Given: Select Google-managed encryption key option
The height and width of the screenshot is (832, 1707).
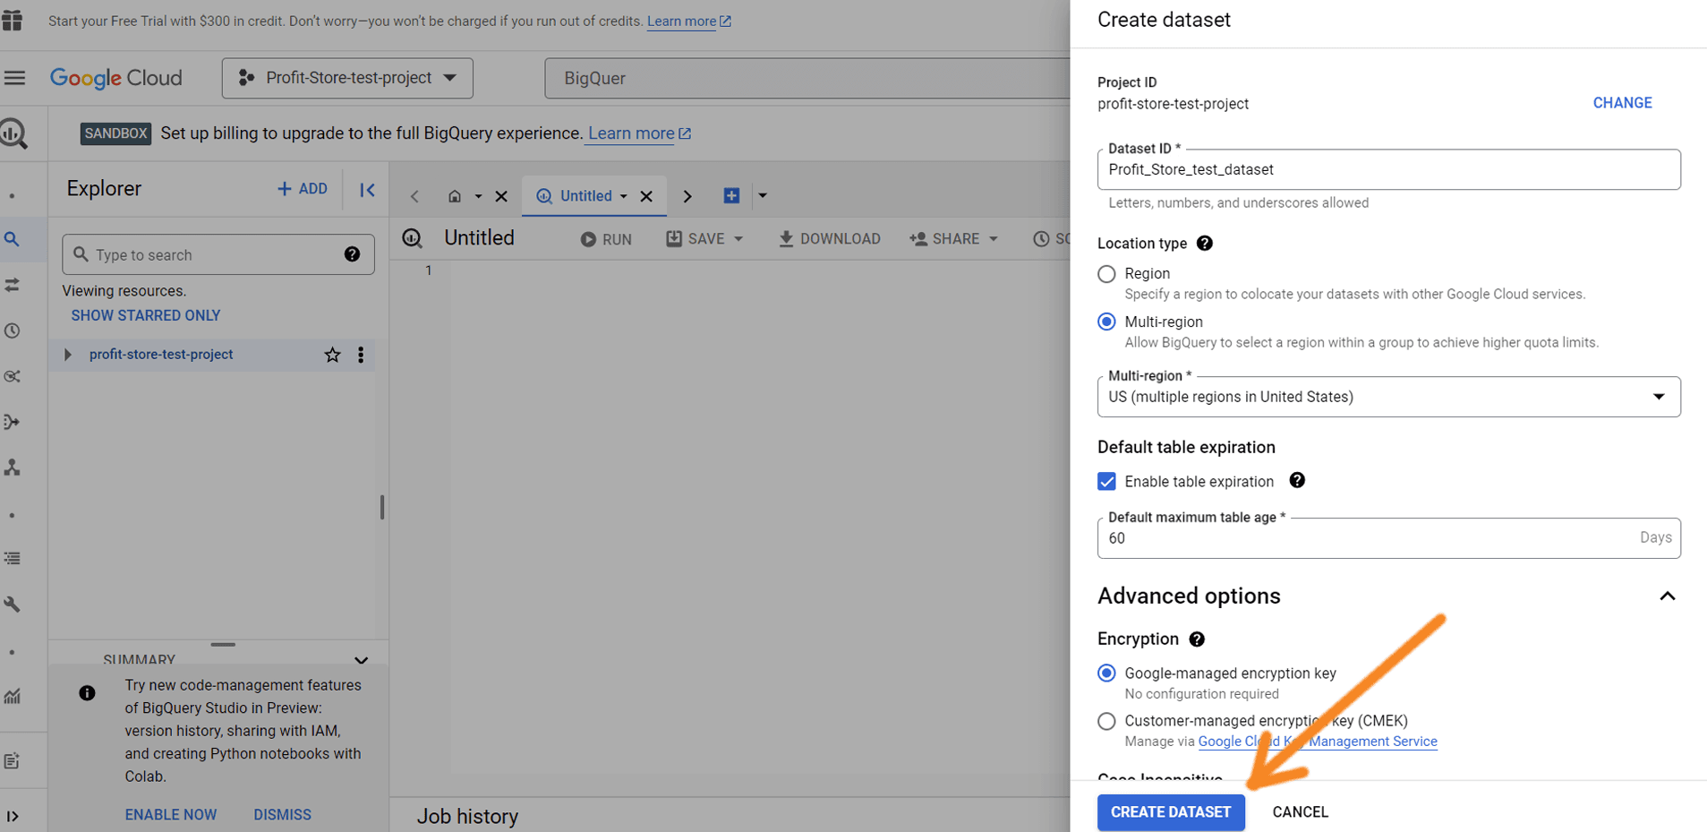Looking at the screenshot, I should click(1107, 673).
